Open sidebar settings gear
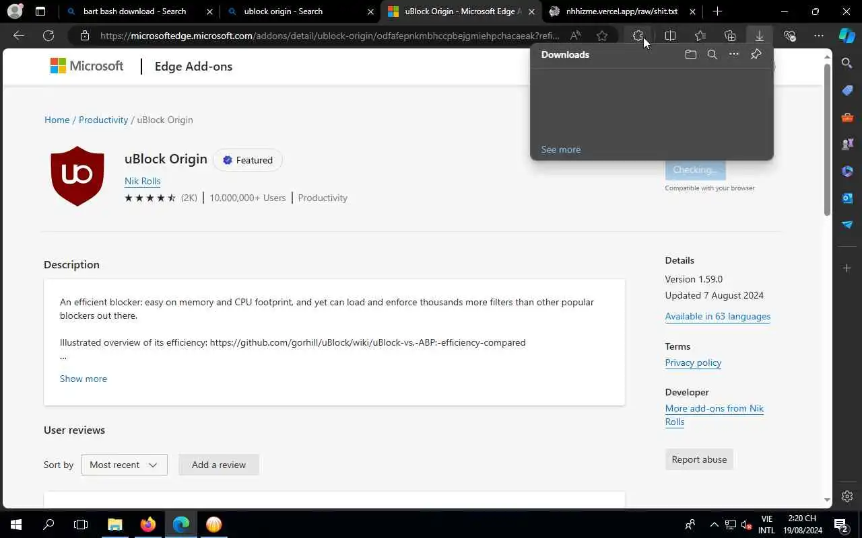Image resolution: width=862 pixels, height=538 pixels. tap(847, 496)
